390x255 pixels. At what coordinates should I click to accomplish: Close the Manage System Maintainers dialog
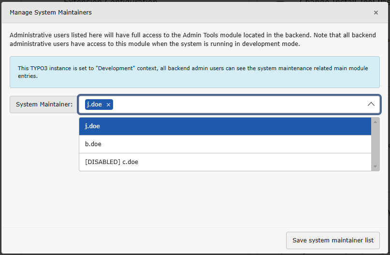pos(376,13)
